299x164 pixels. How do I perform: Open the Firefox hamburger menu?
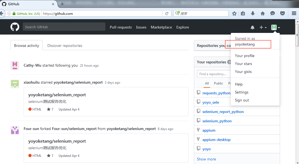tap(294, 13)
